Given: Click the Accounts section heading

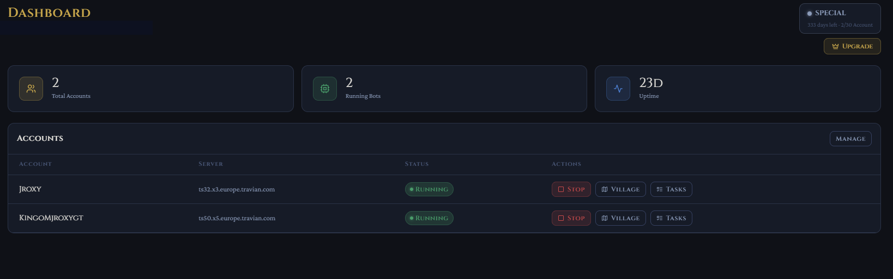Looking at the screenshot, I should (40, 138).
